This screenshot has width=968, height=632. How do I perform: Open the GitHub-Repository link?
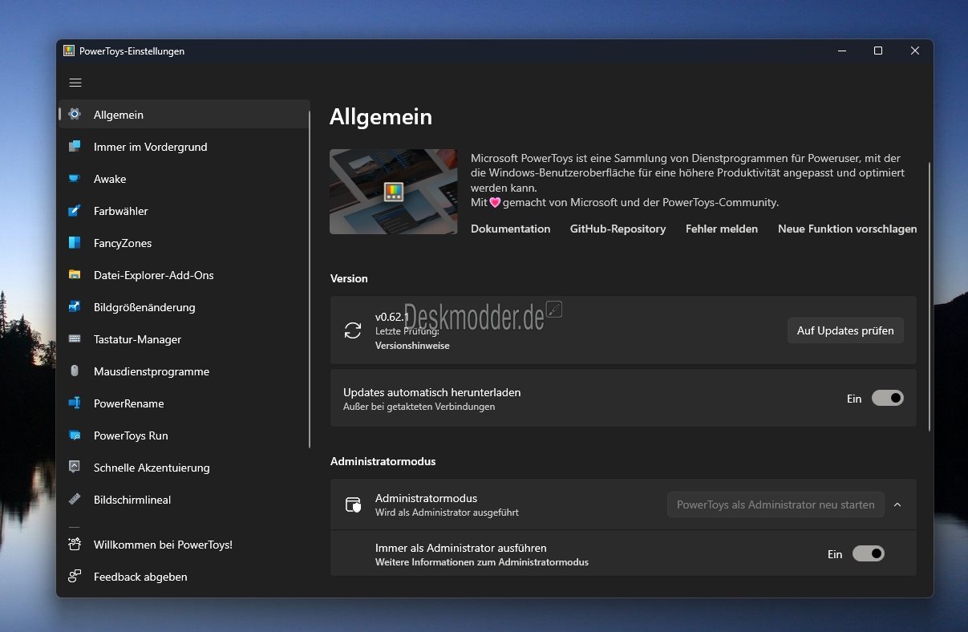(618, 229)
